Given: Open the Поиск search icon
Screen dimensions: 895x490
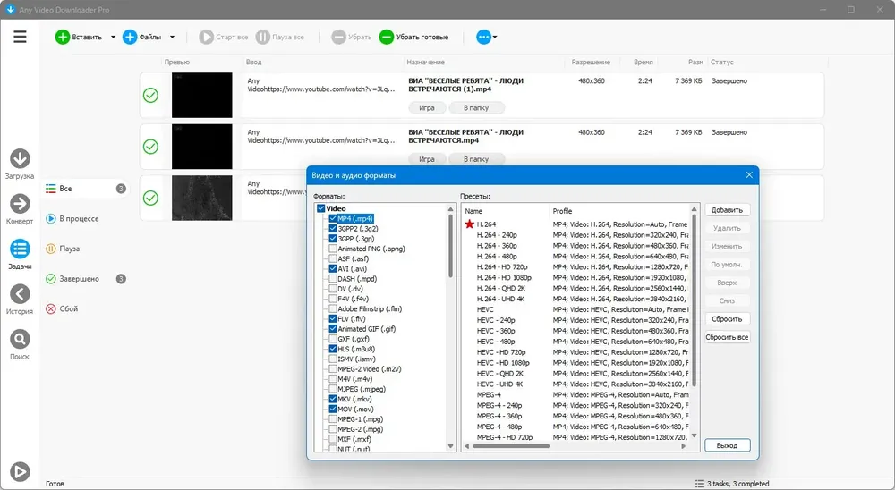Looking at the screenshot, I should point(20,344).
